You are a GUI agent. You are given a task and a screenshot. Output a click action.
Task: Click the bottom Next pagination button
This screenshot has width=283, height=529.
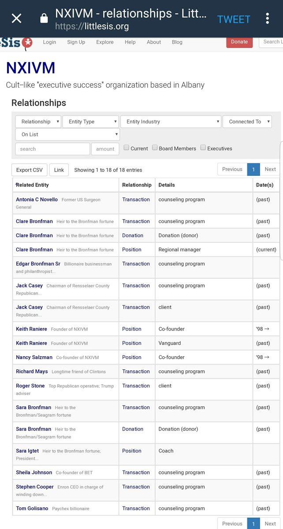pyautogui.click(x=270, y=523)
